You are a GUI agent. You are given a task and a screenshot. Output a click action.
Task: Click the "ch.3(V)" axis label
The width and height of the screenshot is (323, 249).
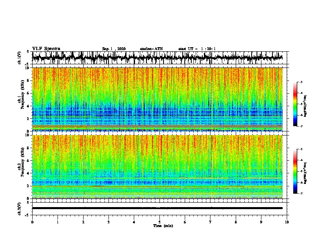[20, 209]
